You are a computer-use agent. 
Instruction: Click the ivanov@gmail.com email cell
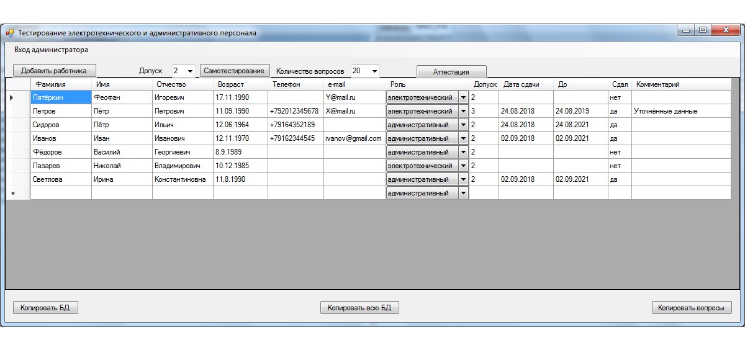[x=354, y=138]
